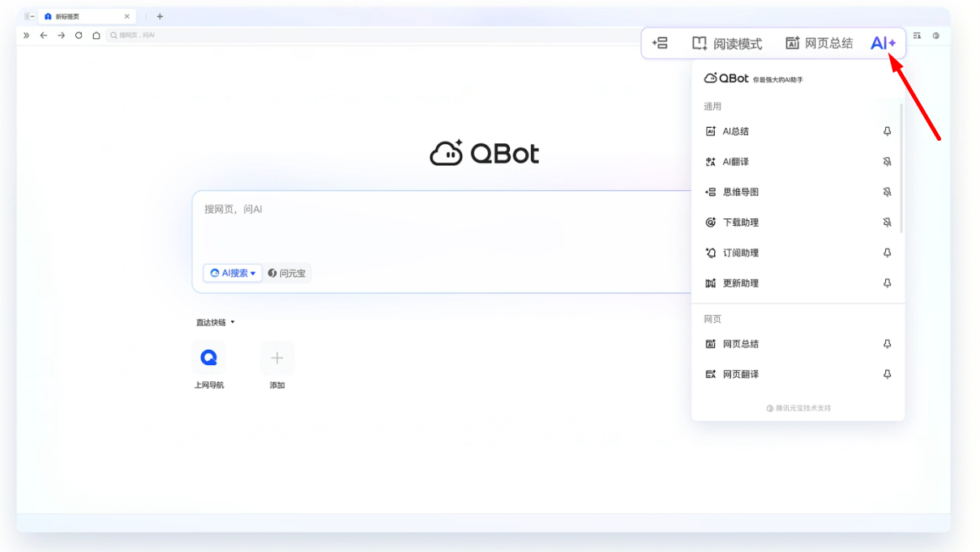
Task: Open the 腾讯元宝技术支持 link
Action: click(798, 408)
